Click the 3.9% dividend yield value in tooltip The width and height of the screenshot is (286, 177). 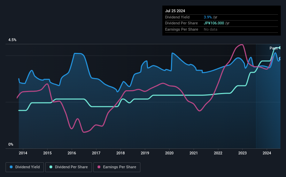[x=208, y=17]
